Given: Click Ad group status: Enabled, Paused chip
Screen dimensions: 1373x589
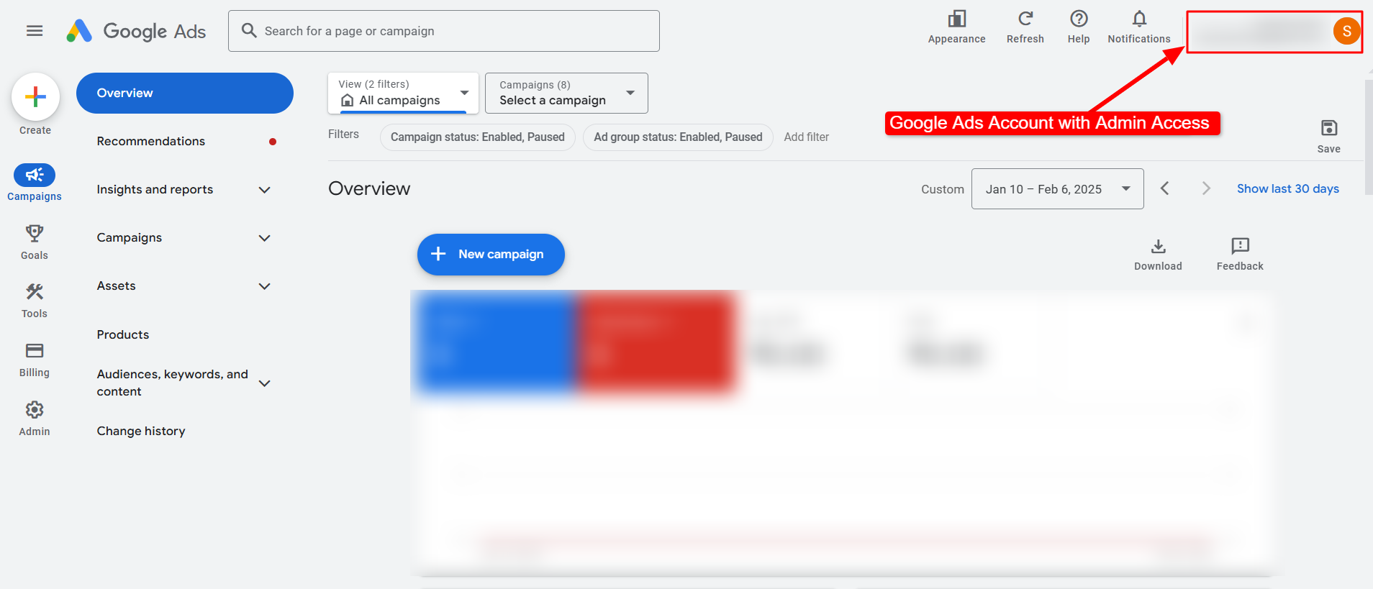Looking at the screenshot, I should tap(678, 137).
